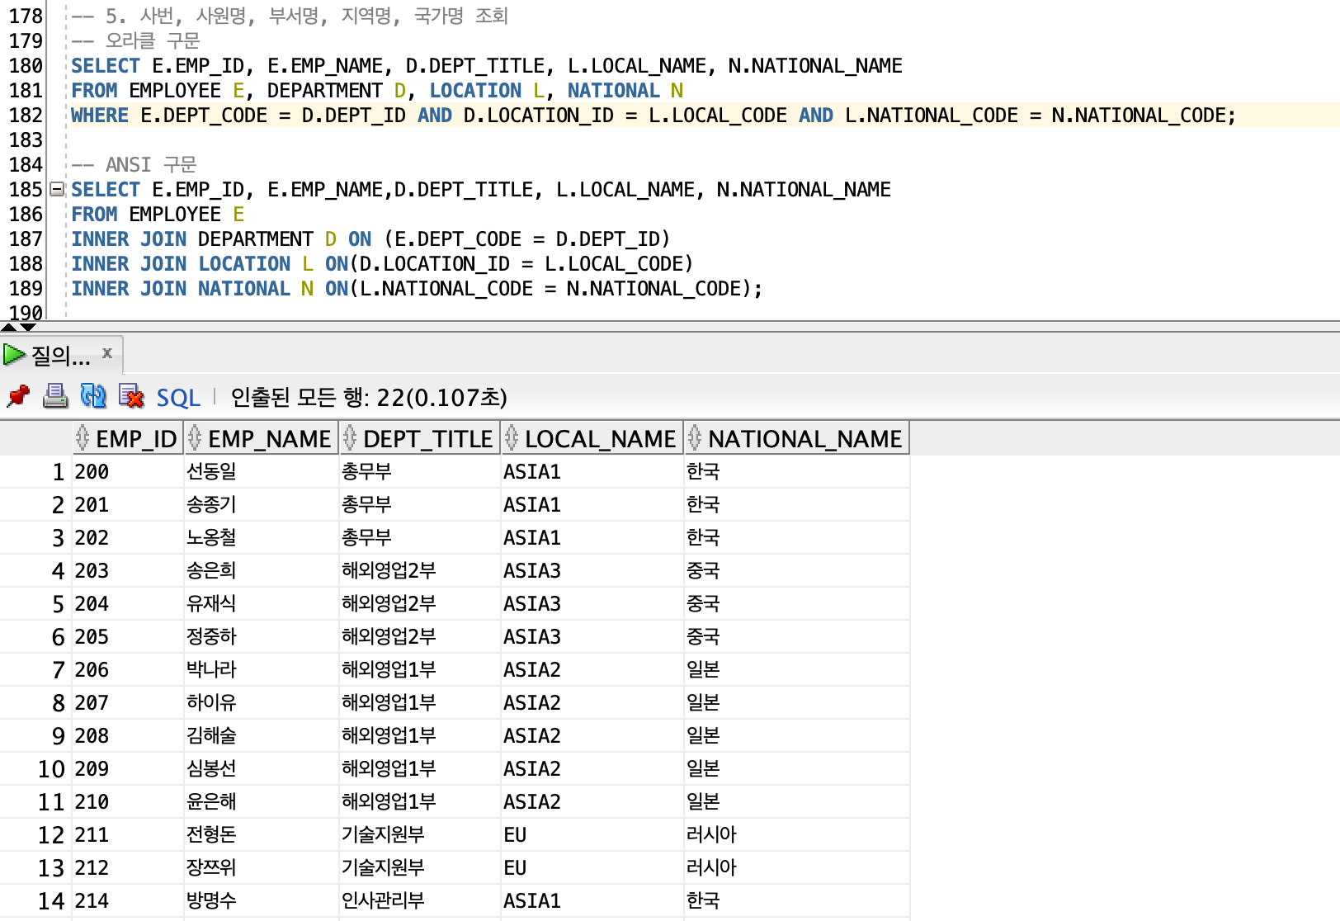Click FROM EMPLOYEE E on line 186

click(158, 214)
